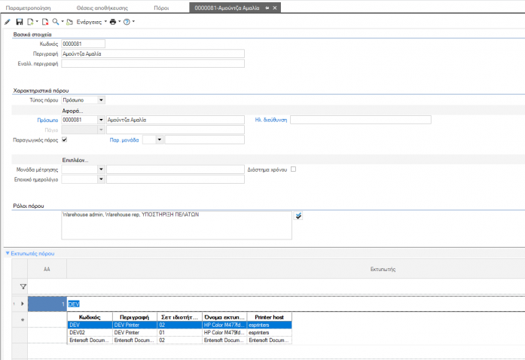Collapse the Εκτυπωτές πόρου section
Screen dimensions: 525x360
tap(8, 253)
